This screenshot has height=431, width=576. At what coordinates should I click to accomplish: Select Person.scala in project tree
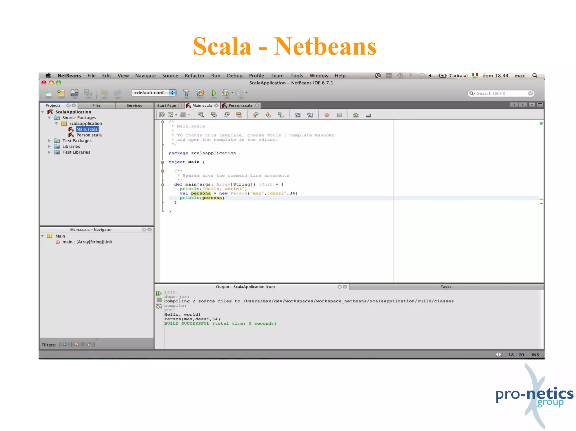[x=89, y=135]
